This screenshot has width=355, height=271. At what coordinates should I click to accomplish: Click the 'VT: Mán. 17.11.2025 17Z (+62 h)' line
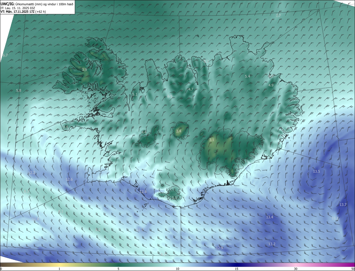tap(23, 11)
